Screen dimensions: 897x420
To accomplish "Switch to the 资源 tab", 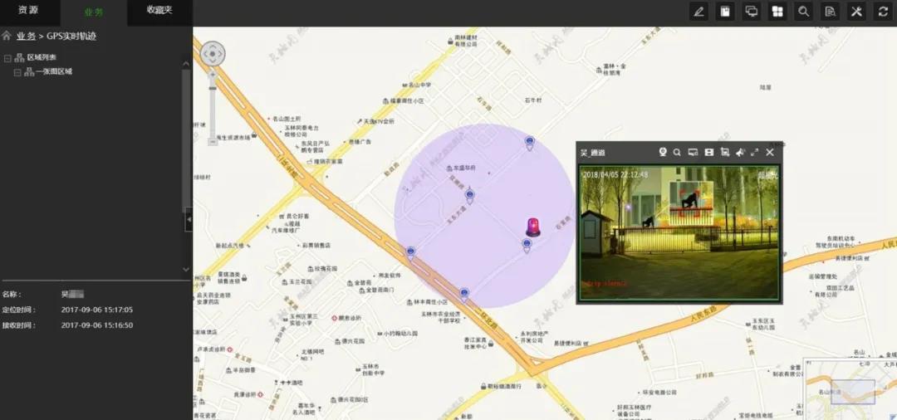I will (x=28, y=11).
